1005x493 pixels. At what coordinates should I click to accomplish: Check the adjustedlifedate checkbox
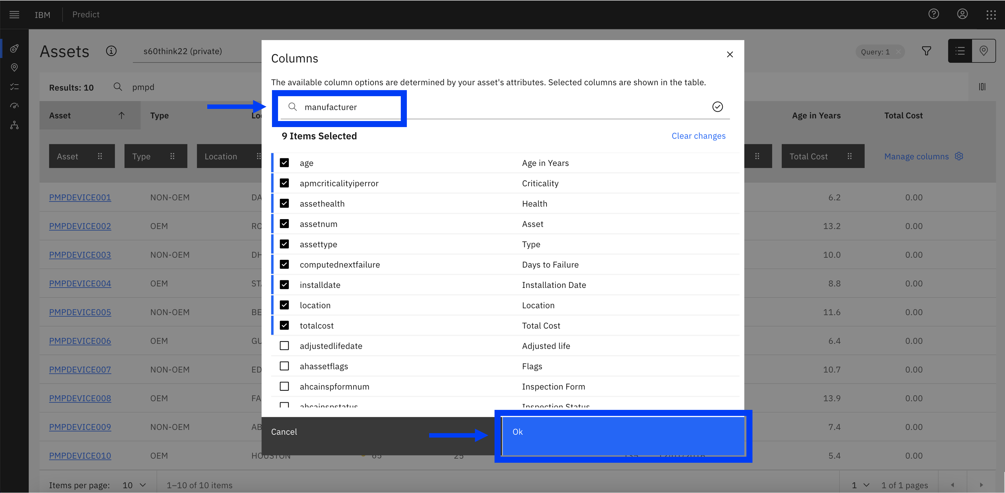[x=284, y=346]
